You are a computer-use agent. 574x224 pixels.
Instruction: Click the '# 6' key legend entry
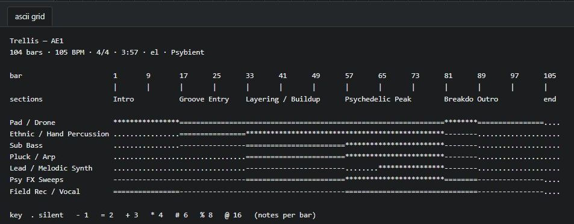coord(181,215)
